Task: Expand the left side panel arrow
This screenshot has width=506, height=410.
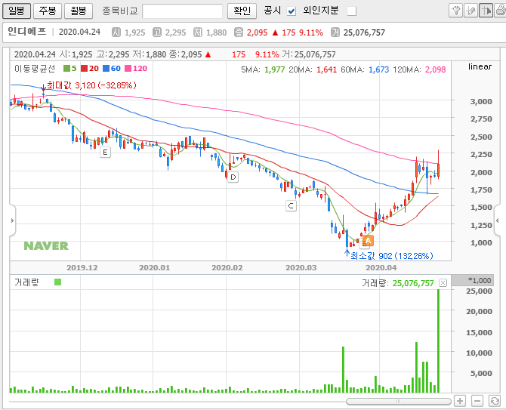Action: [12, 220]
